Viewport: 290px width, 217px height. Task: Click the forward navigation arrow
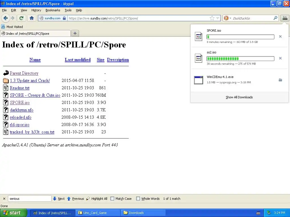pos(12,18)
